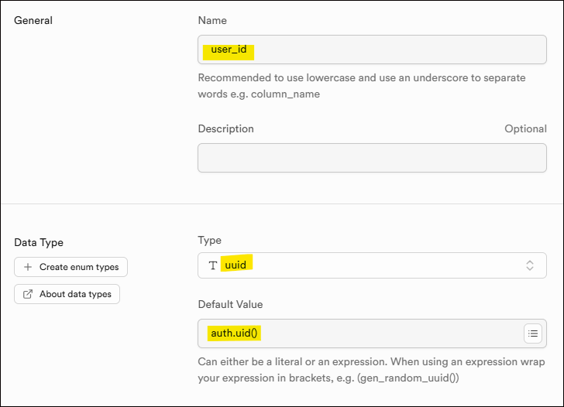
Task: Focus the Default Value field with auth.uid()
Action: (x=360, y=333)
